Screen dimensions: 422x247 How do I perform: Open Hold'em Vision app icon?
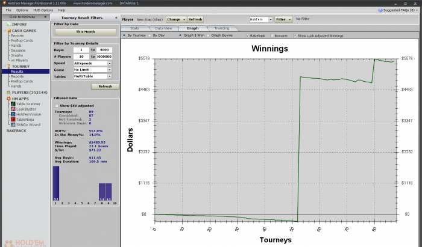tap(13, 114)
